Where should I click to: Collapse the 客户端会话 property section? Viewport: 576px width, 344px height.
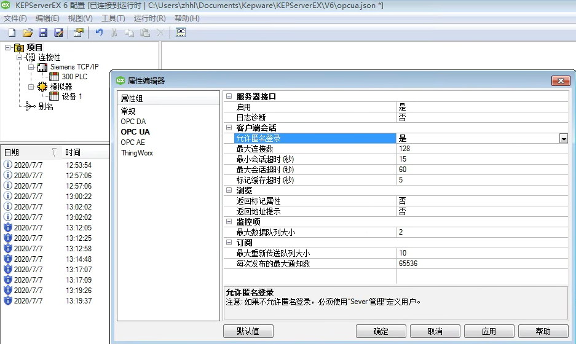229,128
